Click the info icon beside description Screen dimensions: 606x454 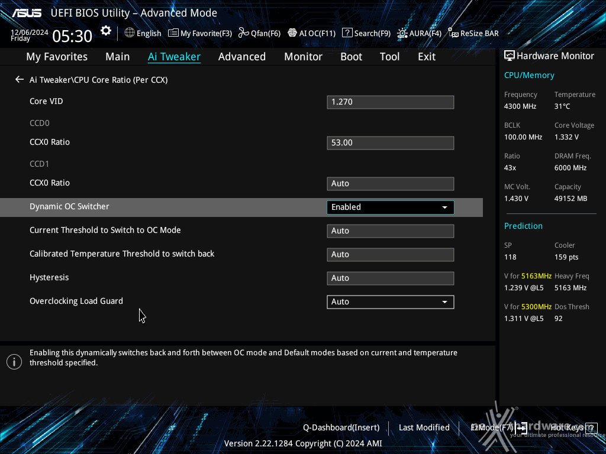[x=14, y=362]
